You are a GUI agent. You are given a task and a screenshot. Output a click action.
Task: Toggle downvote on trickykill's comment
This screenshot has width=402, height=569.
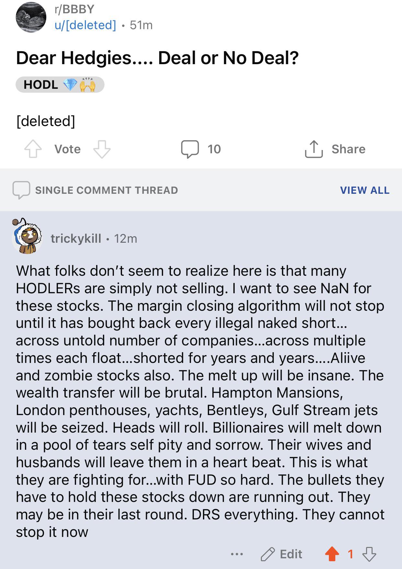coord(369,554)
